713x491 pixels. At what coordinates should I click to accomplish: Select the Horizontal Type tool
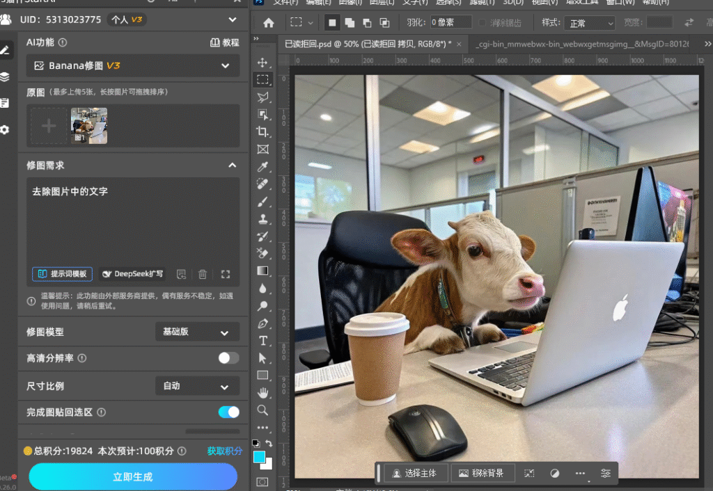tap(263, 341)
